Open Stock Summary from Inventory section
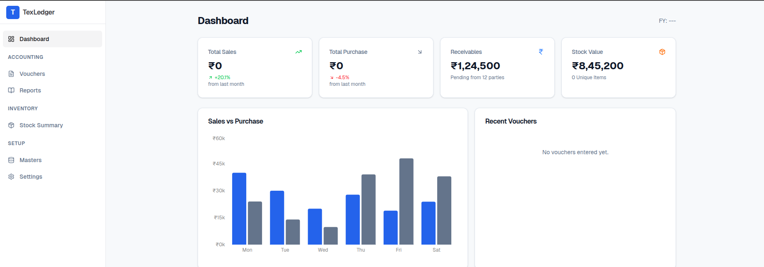The width and height of the screenshot is (764, 267). [41, 125]
